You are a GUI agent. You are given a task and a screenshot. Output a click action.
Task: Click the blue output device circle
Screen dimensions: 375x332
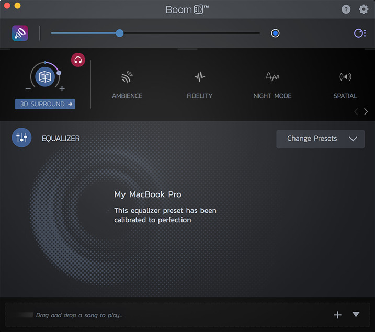coord(275,33)
